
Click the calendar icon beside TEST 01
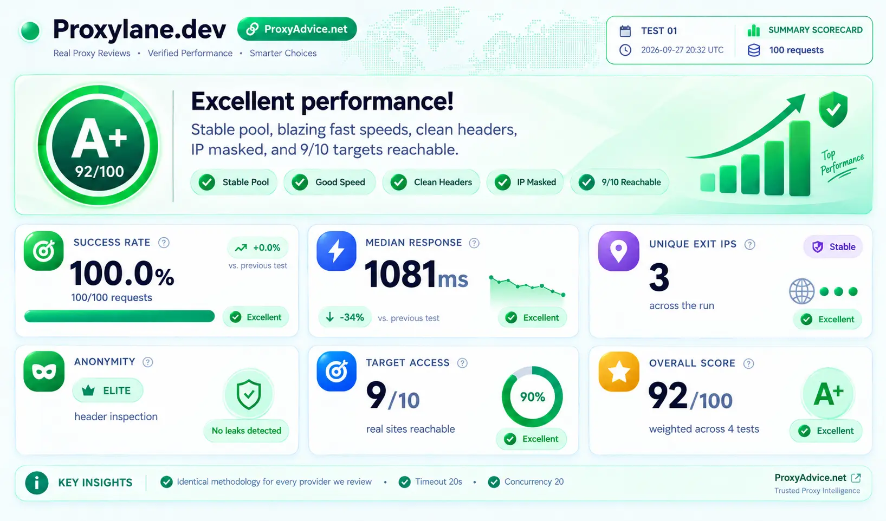(x=625, y=31)
